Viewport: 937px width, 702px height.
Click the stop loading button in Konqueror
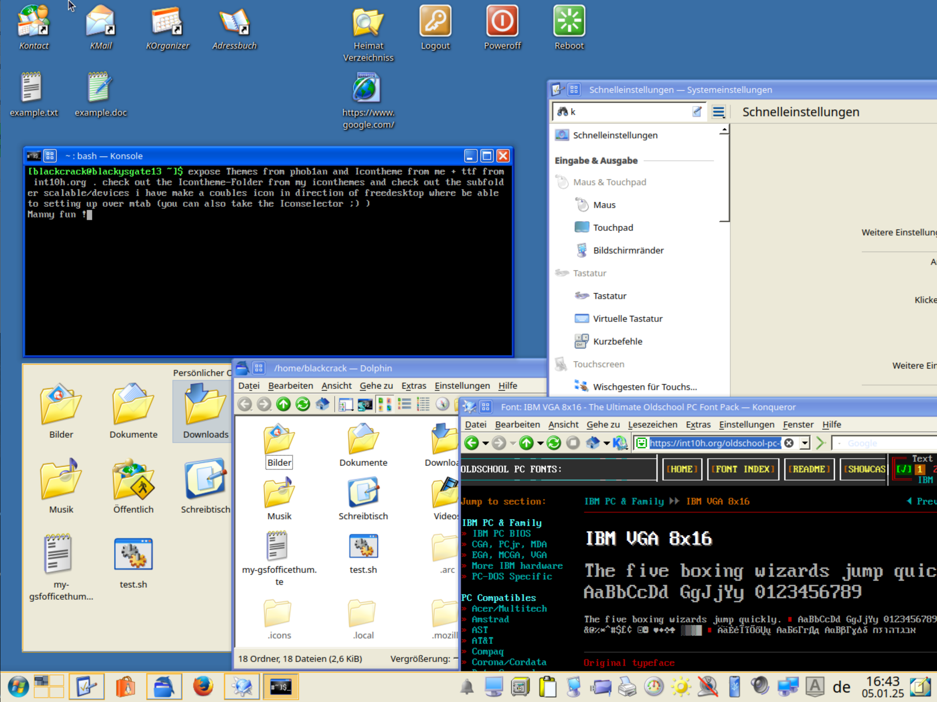click(573, 443)
